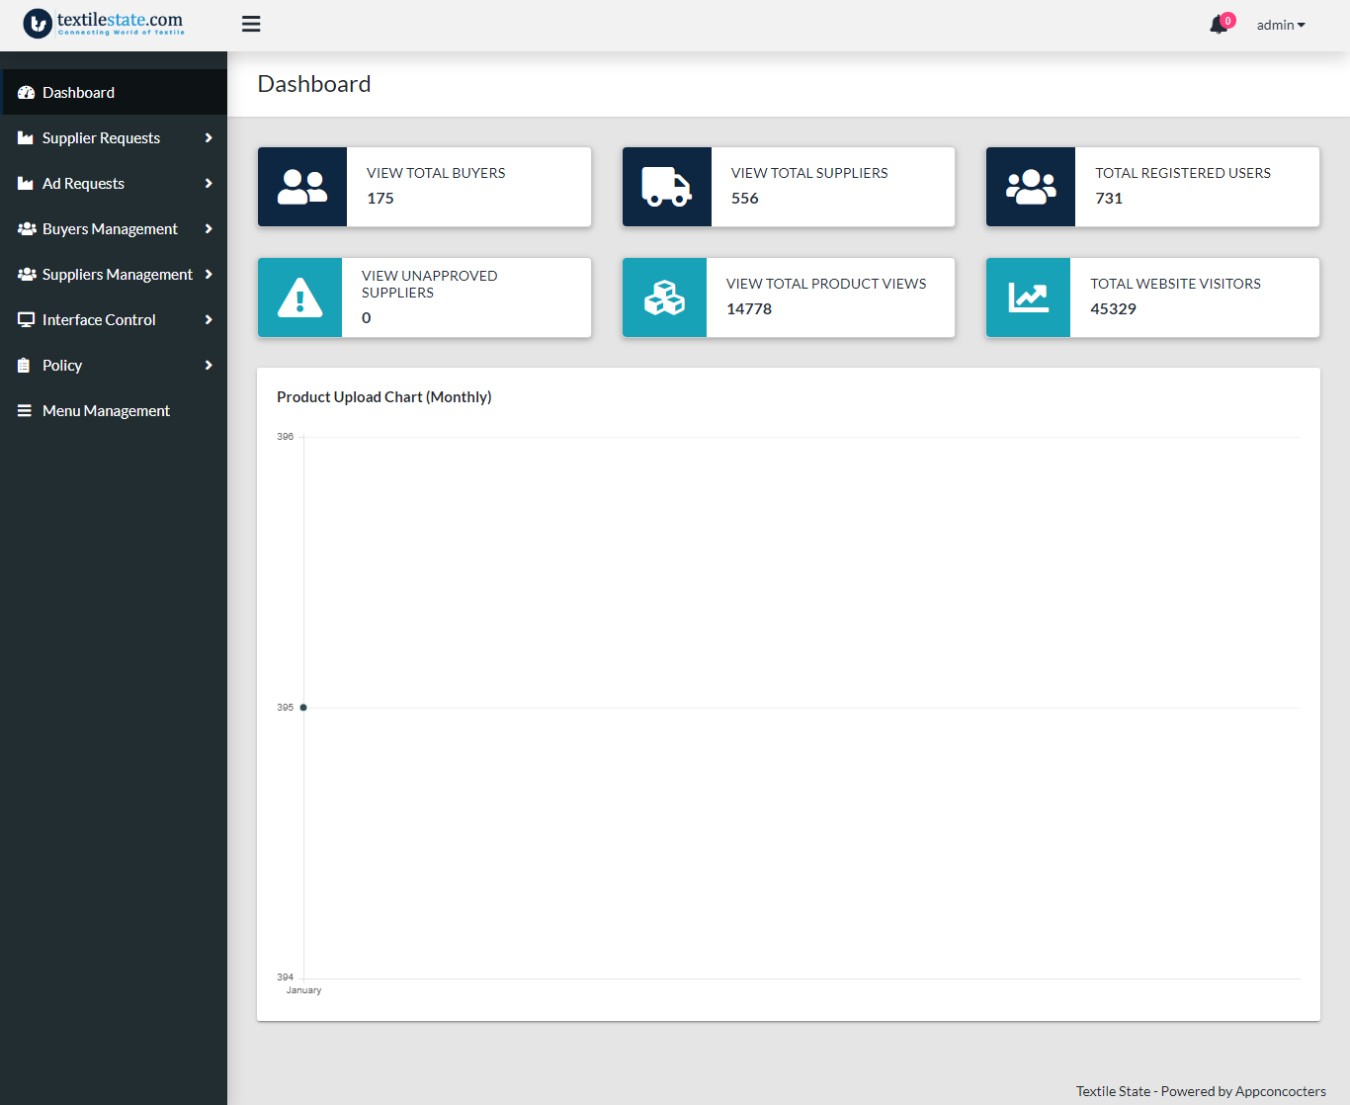Viewport: 1350px width, 1105px height.
Task: Open the admin user dropdown
Action: pyautogui.click(x=1280, y=25)
